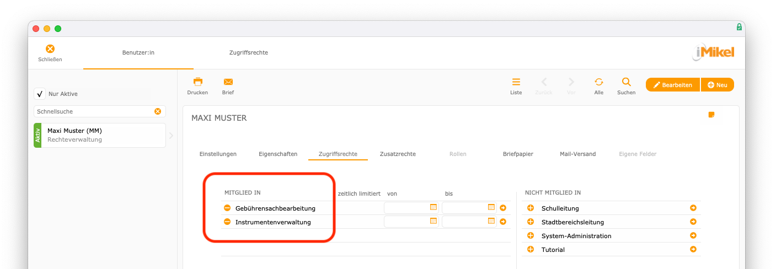Add Stadtbereichsleitung group with plus icon
The height and width of the screenshot is (269, 776).
click(x=531, y=222)
